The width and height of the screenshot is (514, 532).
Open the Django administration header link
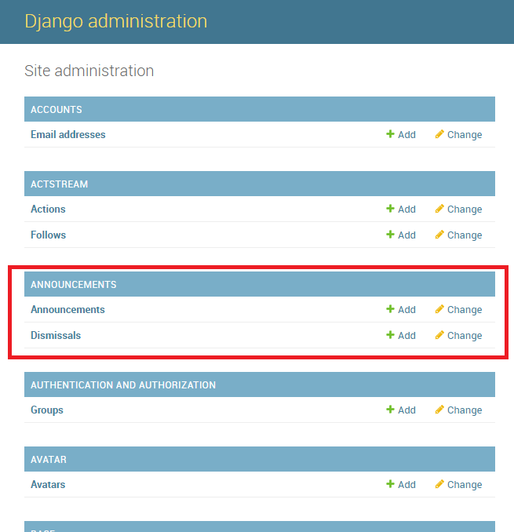tap(115, 21)
